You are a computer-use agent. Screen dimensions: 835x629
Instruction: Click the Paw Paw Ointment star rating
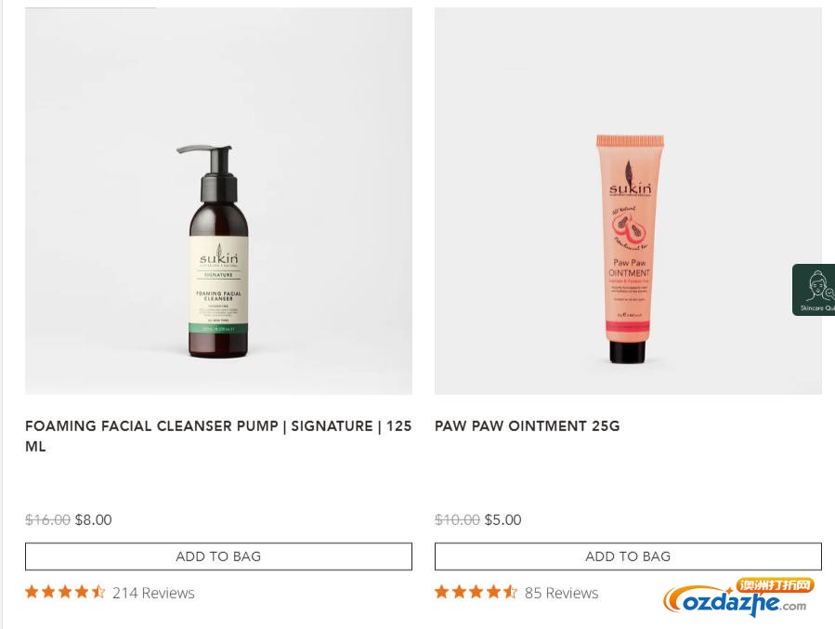(x=476, y=592)
